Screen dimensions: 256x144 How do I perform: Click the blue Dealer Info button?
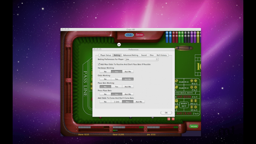pos(129,35)
